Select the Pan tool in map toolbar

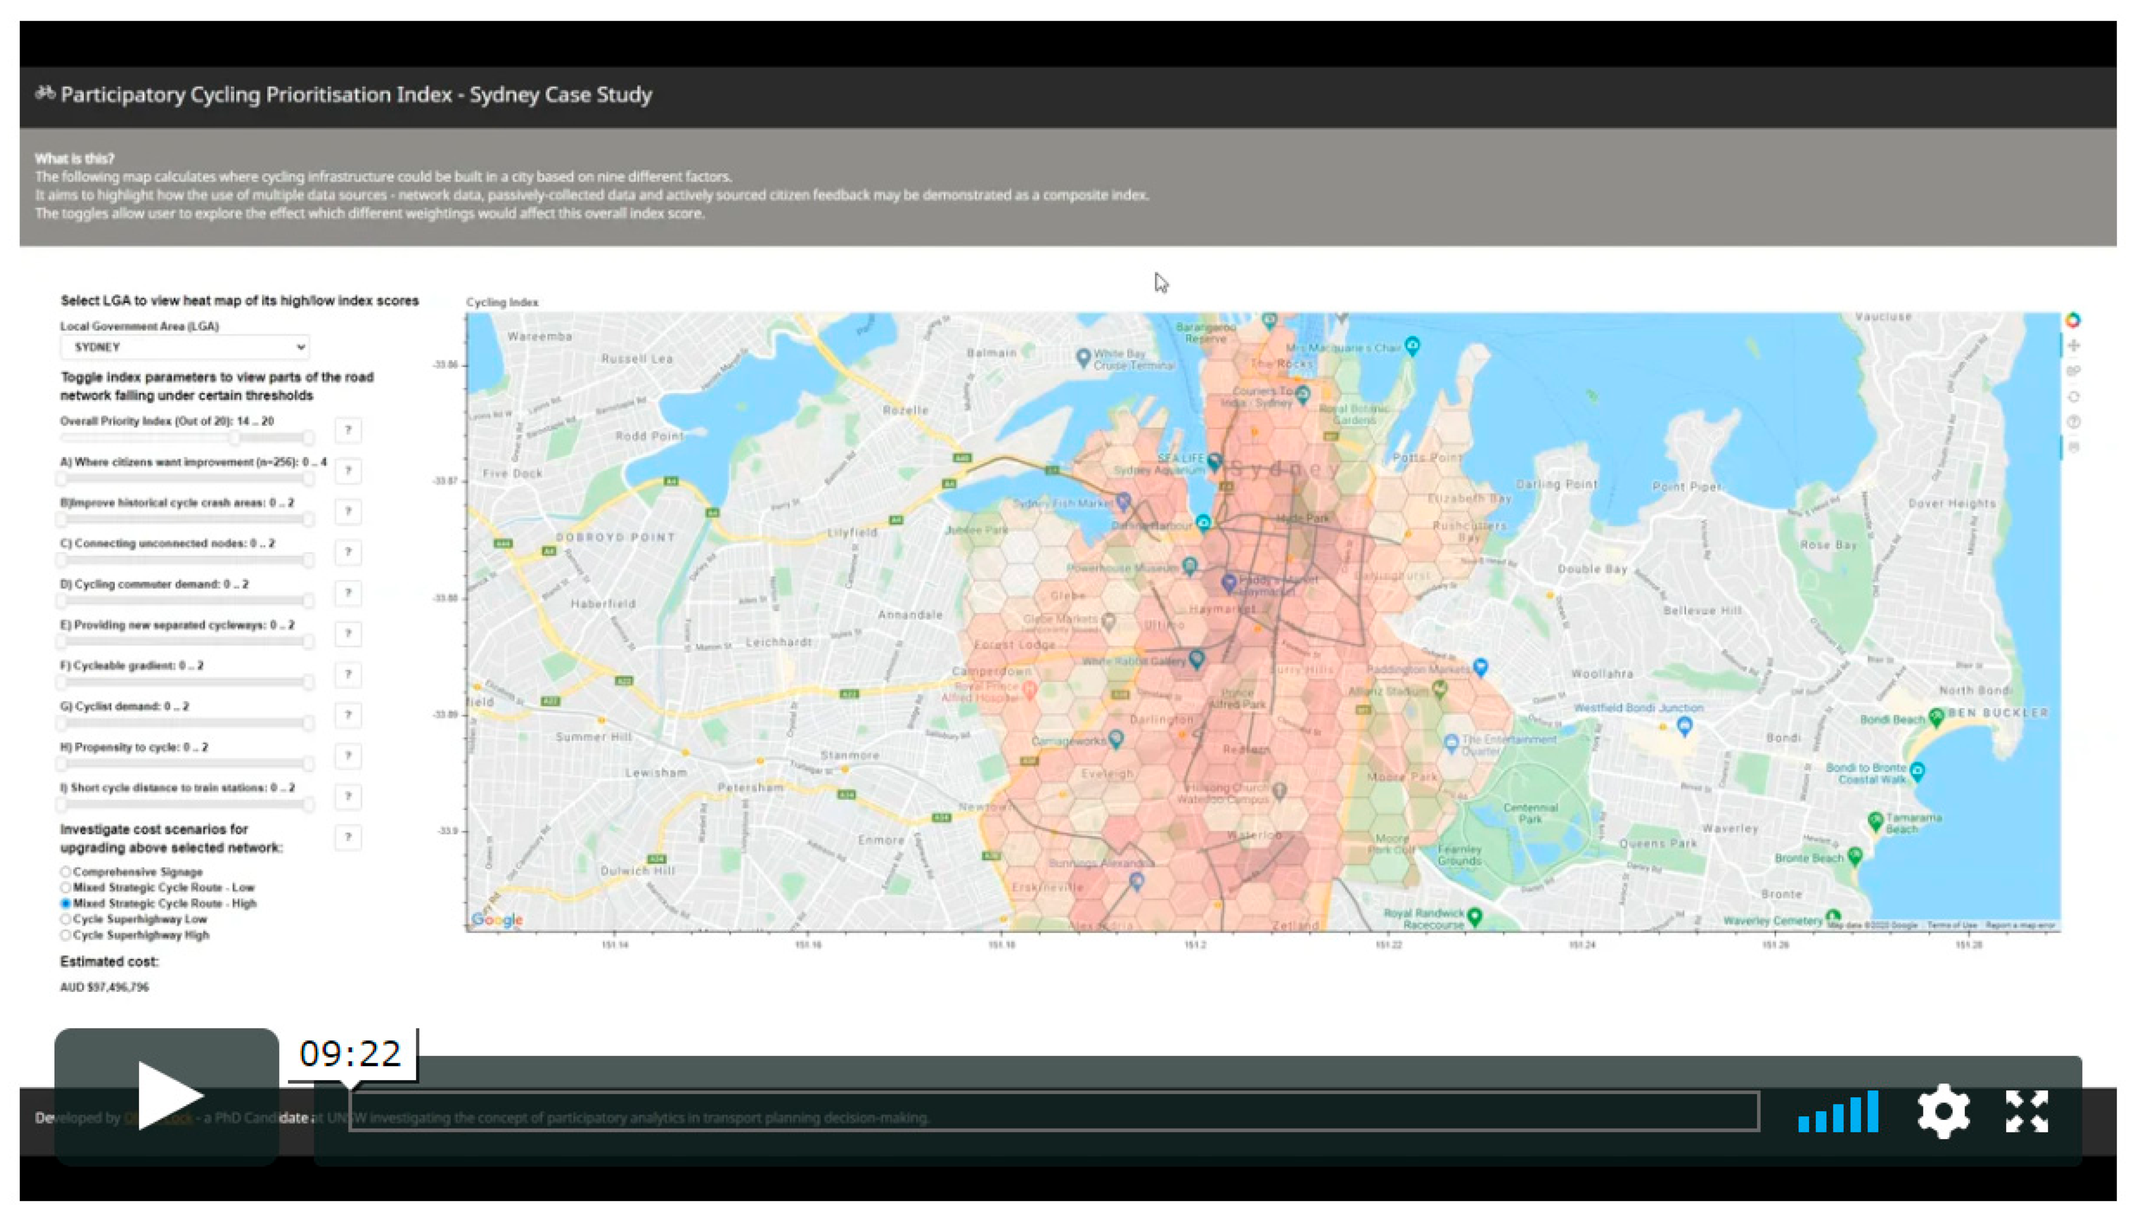pyautogui.click(x=2073, y=345)
